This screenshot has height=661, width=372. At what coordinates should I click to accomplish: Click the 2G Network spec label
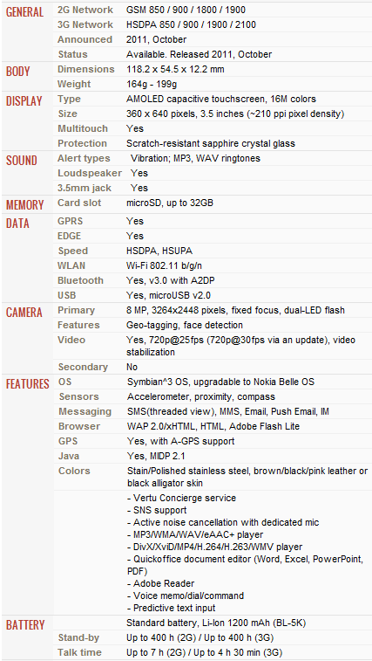(x=85, y=10)
